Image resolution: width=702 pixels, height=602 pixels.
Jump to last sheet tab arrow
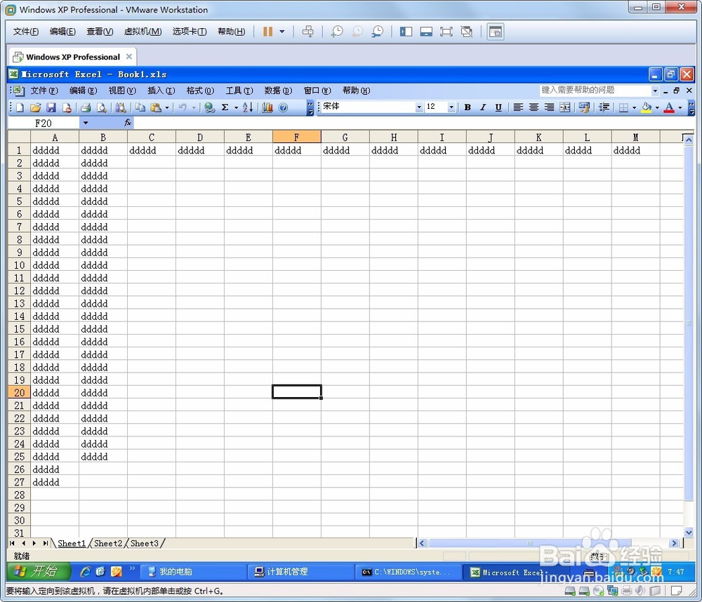tap(45, 543)
